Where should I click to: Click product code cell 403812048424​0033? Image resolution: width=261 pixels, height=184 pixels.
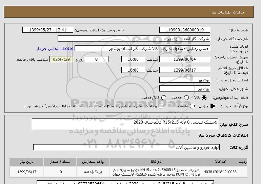tap(220, 172)
